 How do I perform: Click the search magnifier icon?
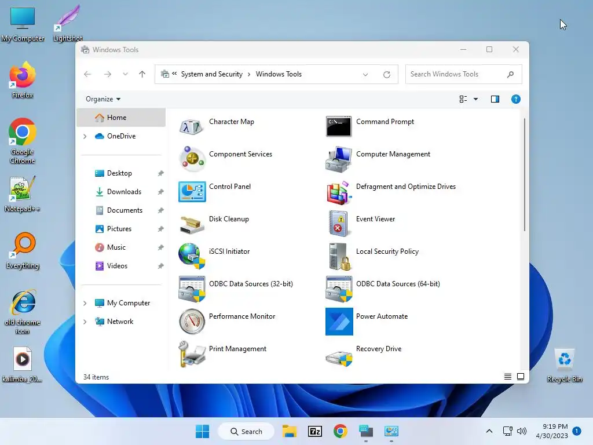510,74
